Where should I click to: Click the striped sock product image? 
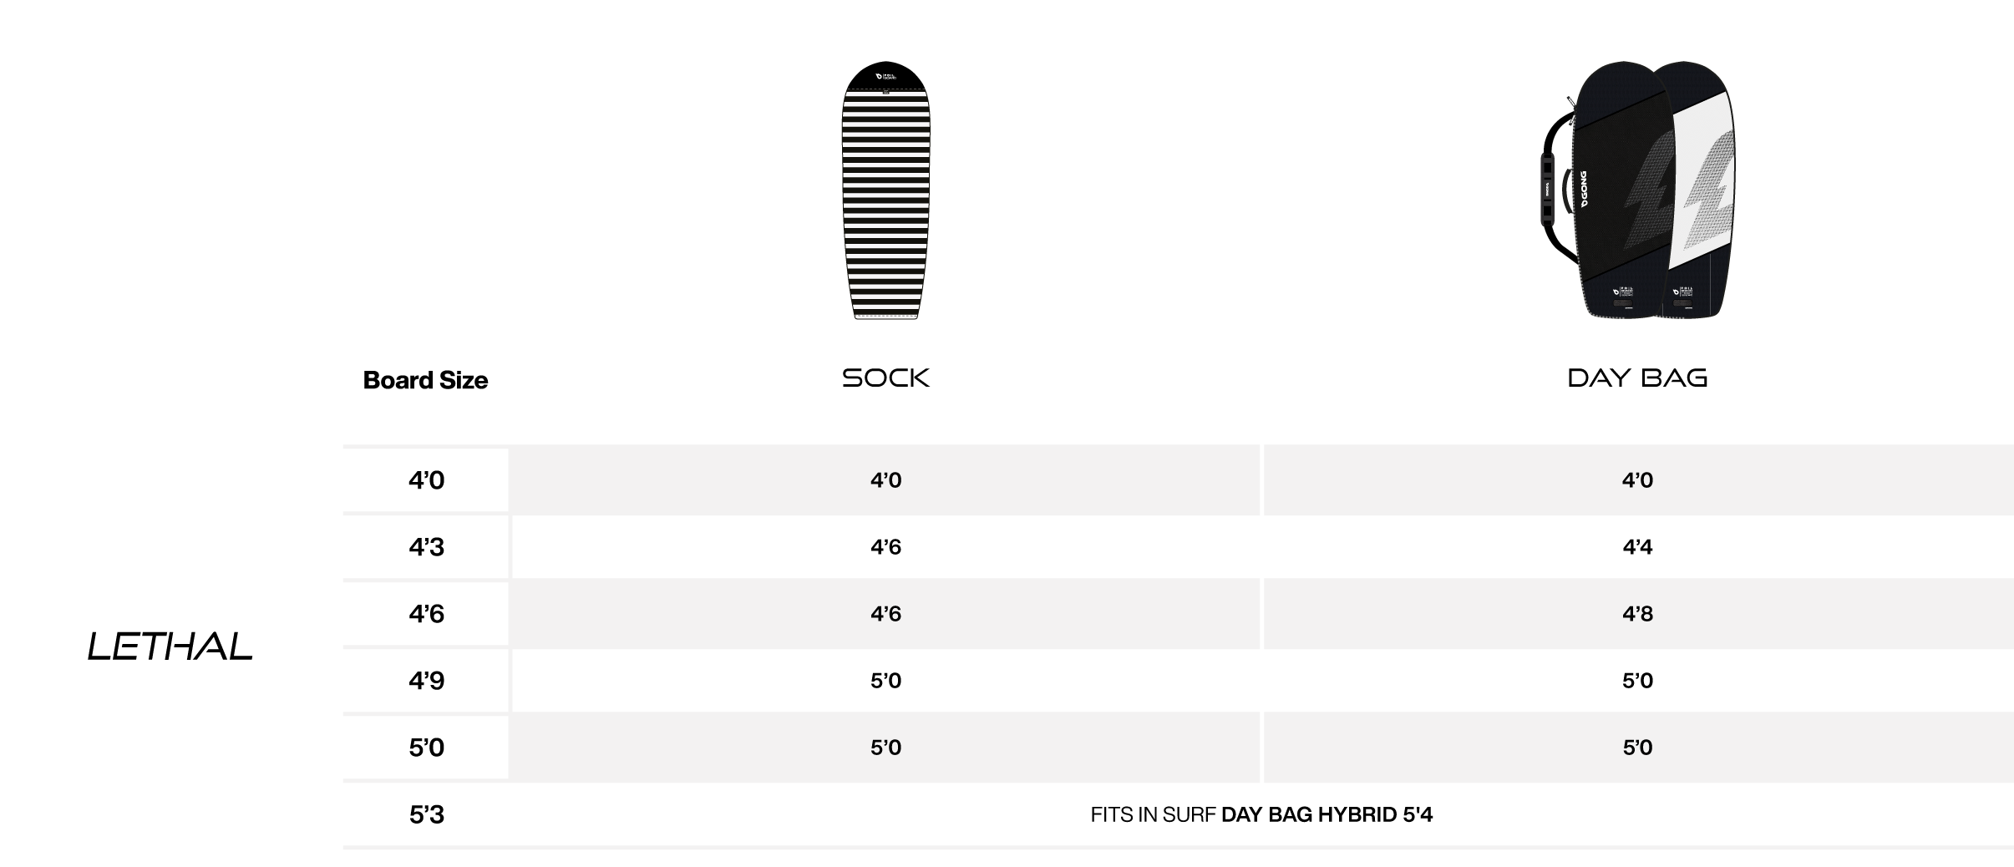(x=885, y=190)
